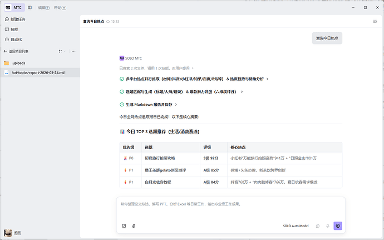Click the MTC app logo button

tap(14, 8)
